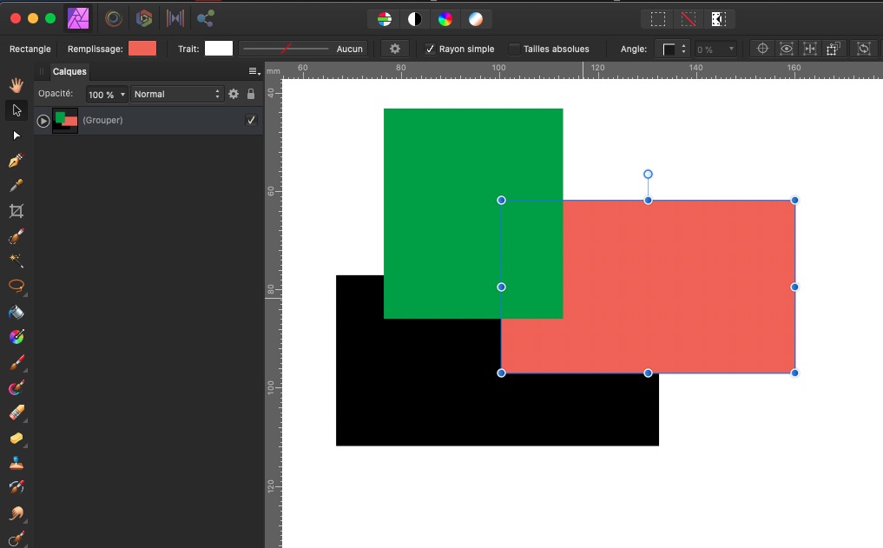Screen dimensions: 883x548
Task: Switch to the Photo persona
Action: click(78, 18)
